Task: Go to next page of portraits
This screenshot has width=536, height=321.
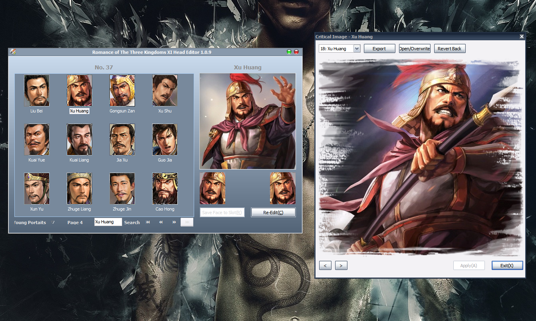Action: (x=174, y=222)
